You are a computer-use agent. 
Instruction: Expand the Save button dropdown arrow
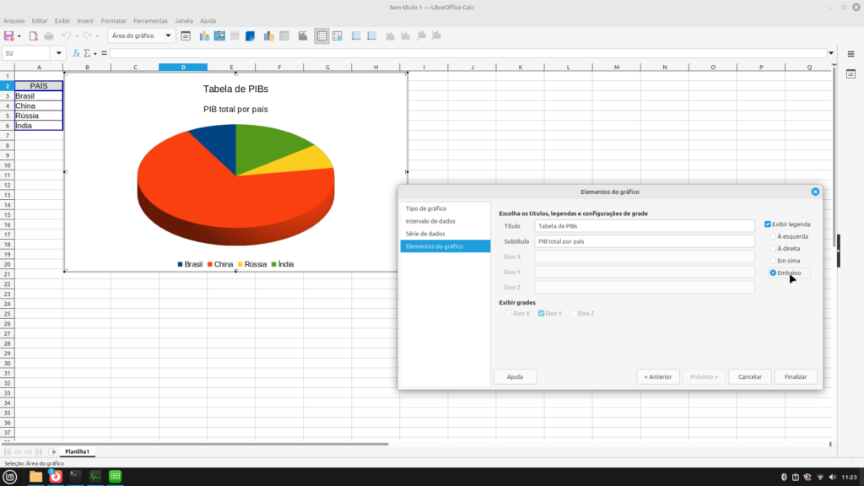(x=19, y=36)
